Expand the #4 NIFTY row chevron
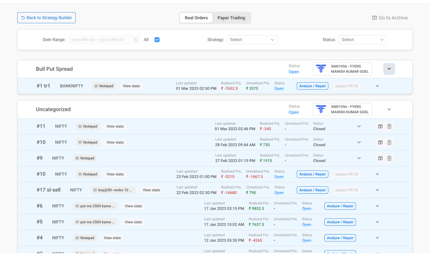This screenshot has height=257, width=430. 377,238
